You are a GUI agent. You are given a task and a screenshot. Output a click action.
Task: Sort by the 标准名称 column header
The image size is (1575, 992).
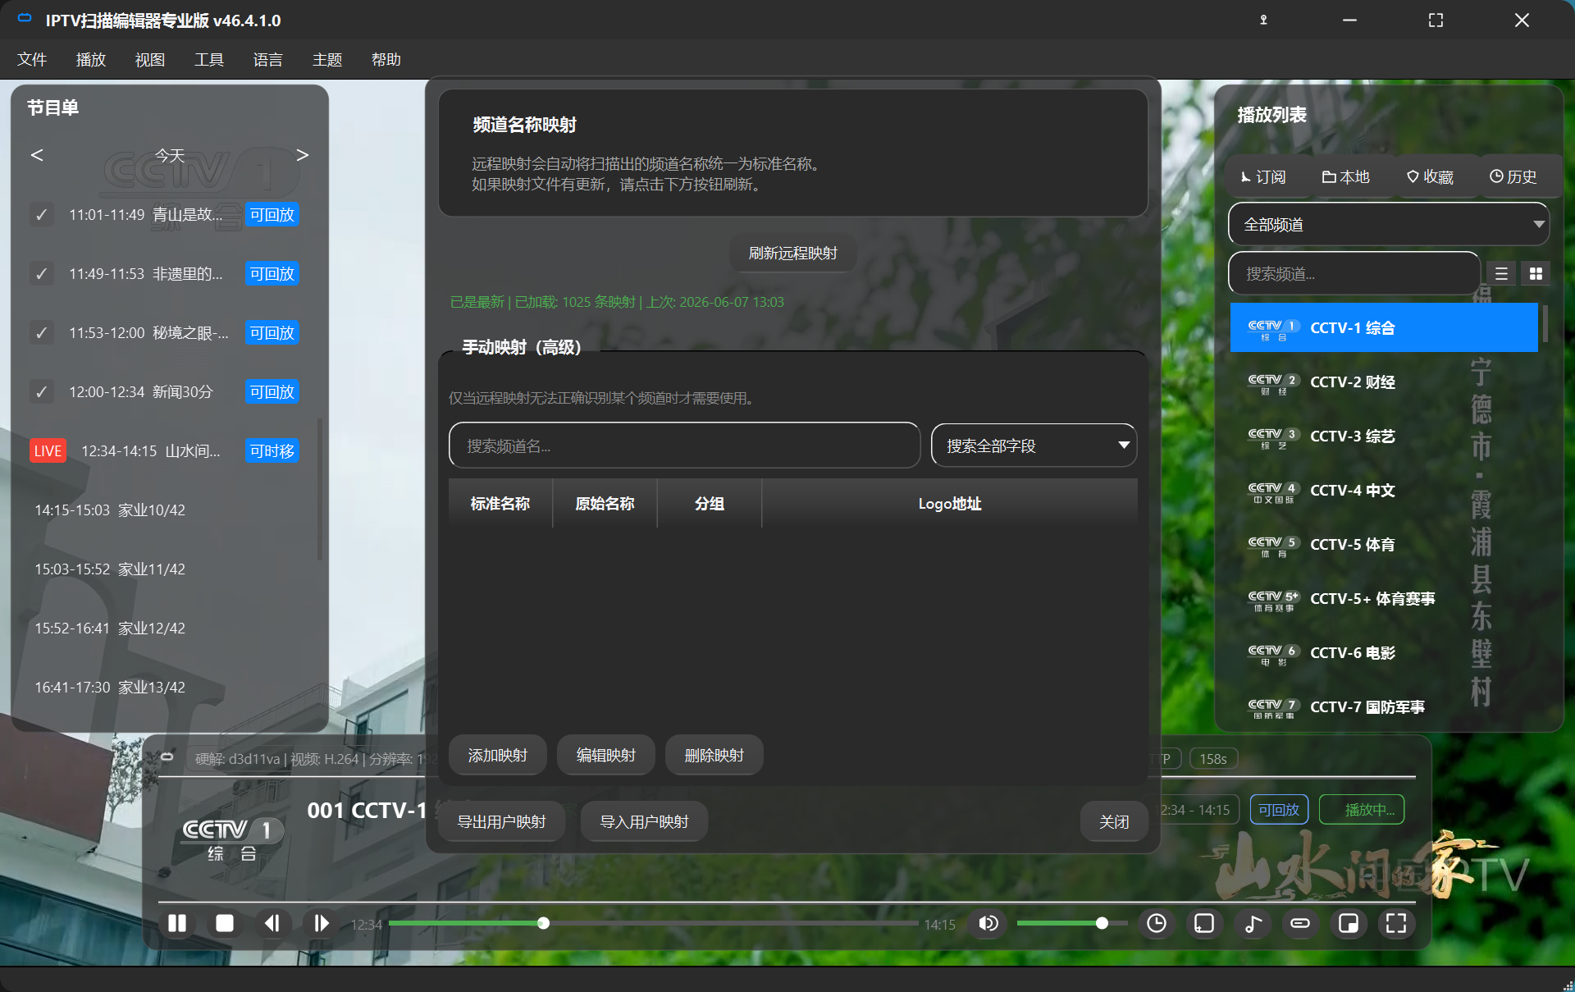point(500,503)
